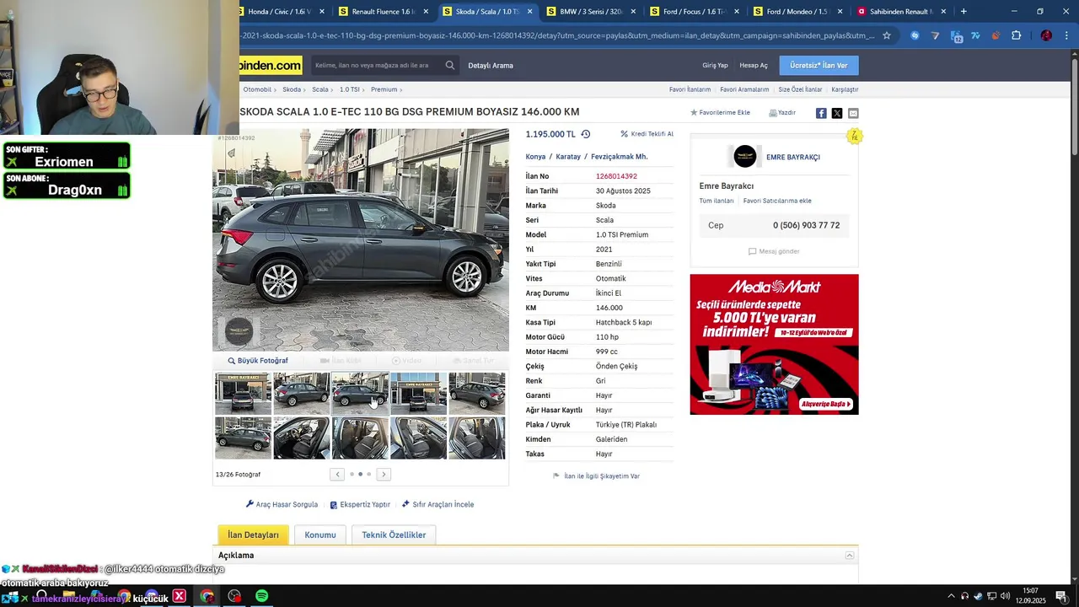Screen dimensions: 1079x607
Task: Open the Shazam browser extension
Action: tap(915, 35)
